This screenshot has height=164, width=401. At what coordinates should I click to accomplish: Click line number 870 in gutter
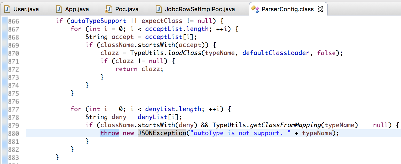point(13,53)
